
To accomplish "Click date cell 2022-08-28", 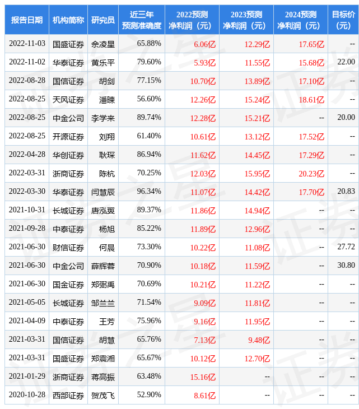I will [x=27, y=81].
